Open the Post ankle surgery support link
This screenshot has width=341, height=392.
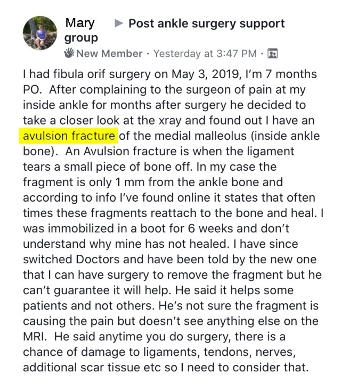click(207, 23)
